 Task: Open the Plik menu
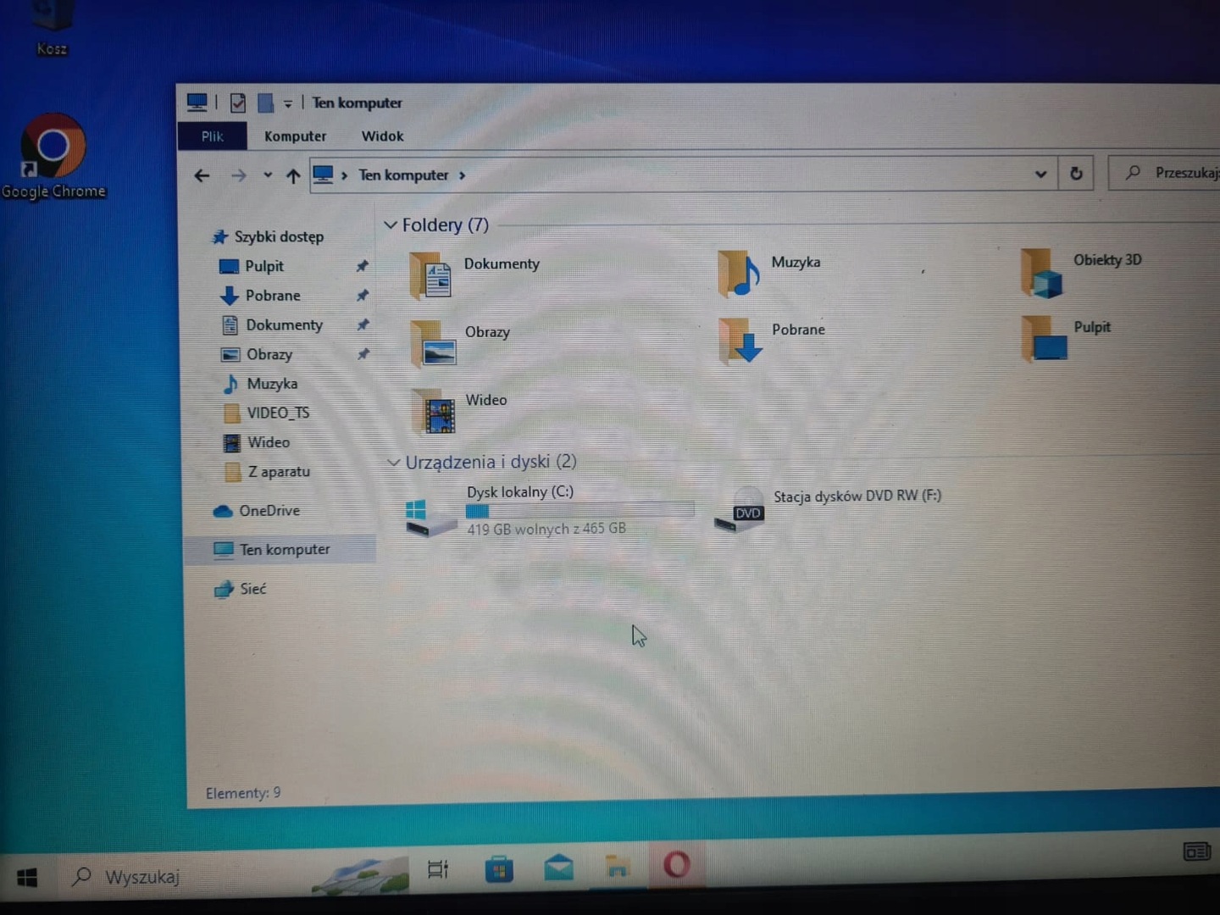point(213,136)
